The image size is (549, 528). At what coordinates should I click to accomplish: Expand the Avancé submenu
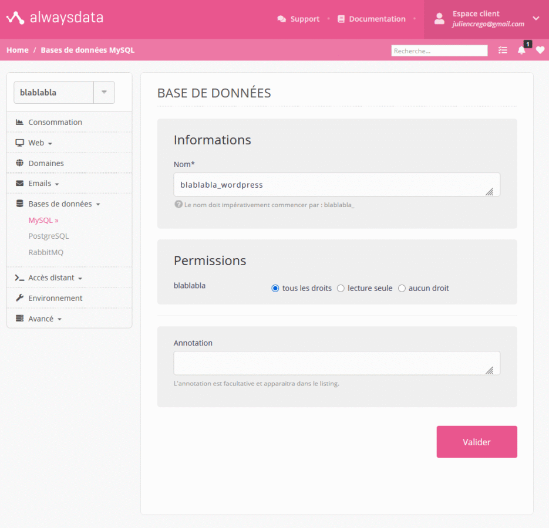tap(59, 320)
